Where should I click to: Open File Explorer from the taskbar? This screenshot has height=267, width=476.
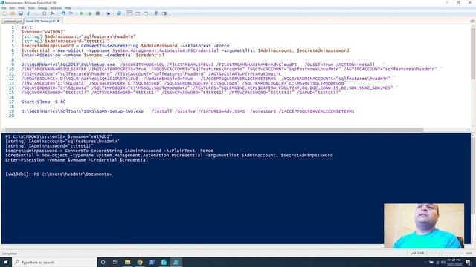127,262
